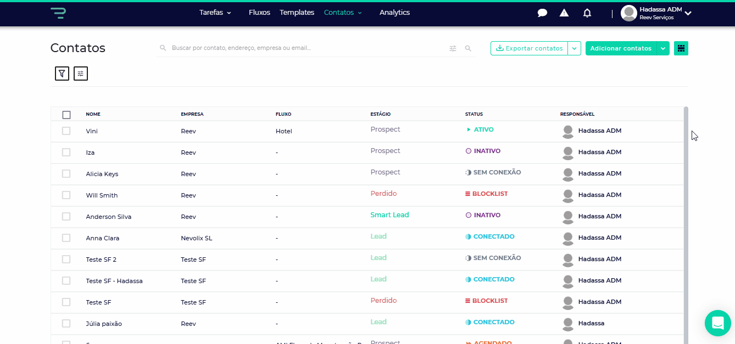Open the chat messages icon in navbar
The image size is (735, 344).
tap(542, 13)
